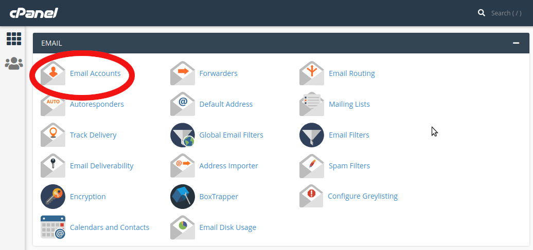Click the BoxTrapper icon

[183, 197]
